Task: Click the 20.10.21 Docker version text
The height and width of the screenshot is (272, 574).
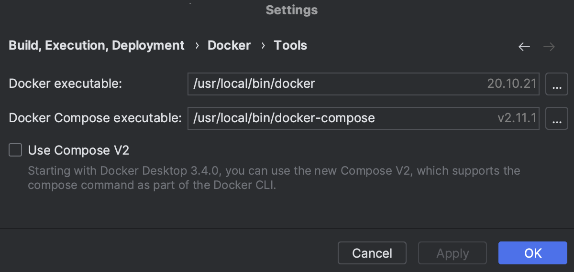Action: tap(513, 84)
